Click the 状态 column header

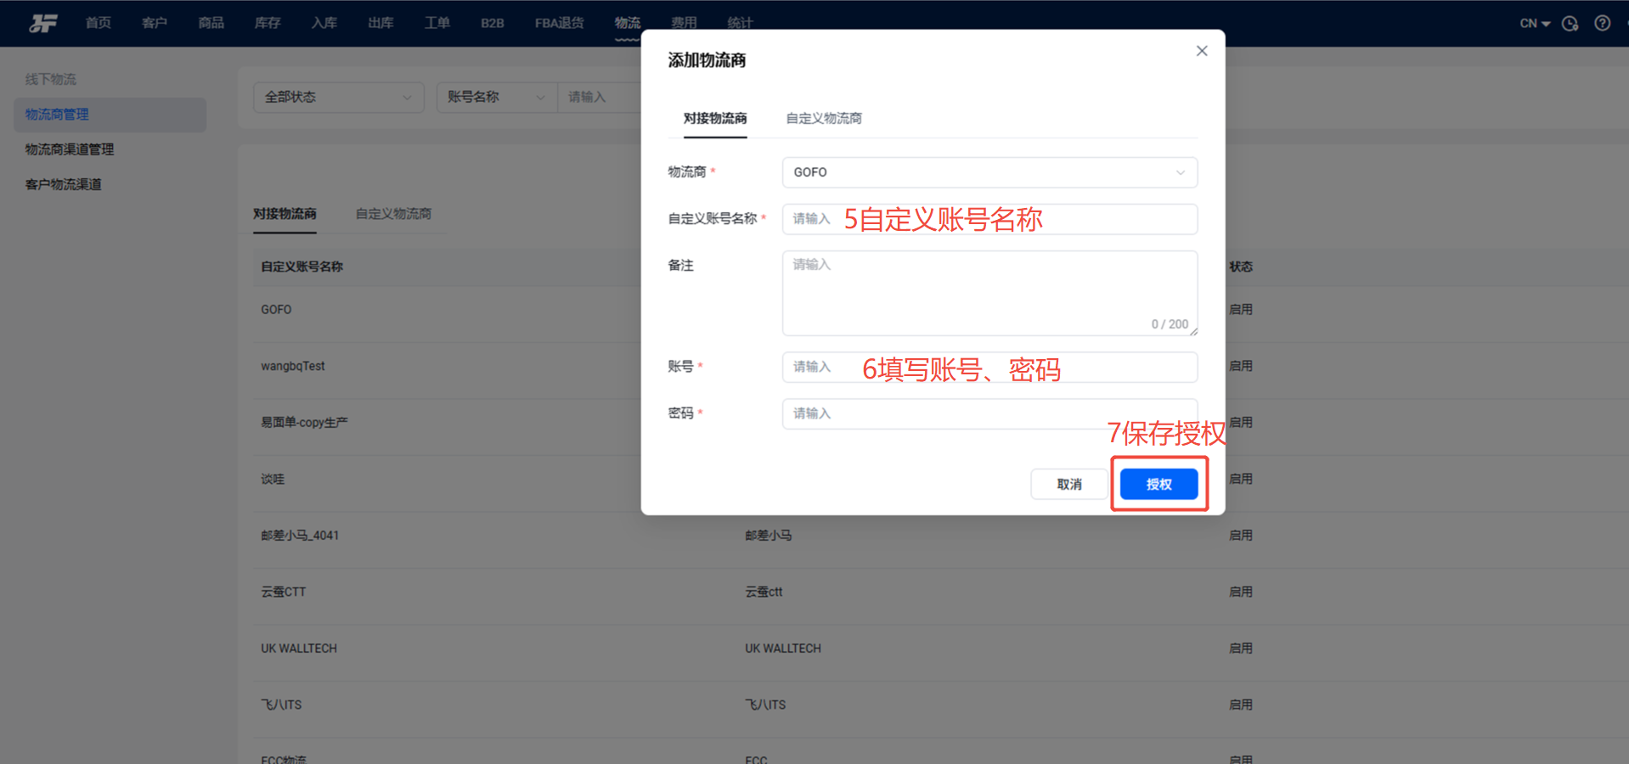[1241, 267]
